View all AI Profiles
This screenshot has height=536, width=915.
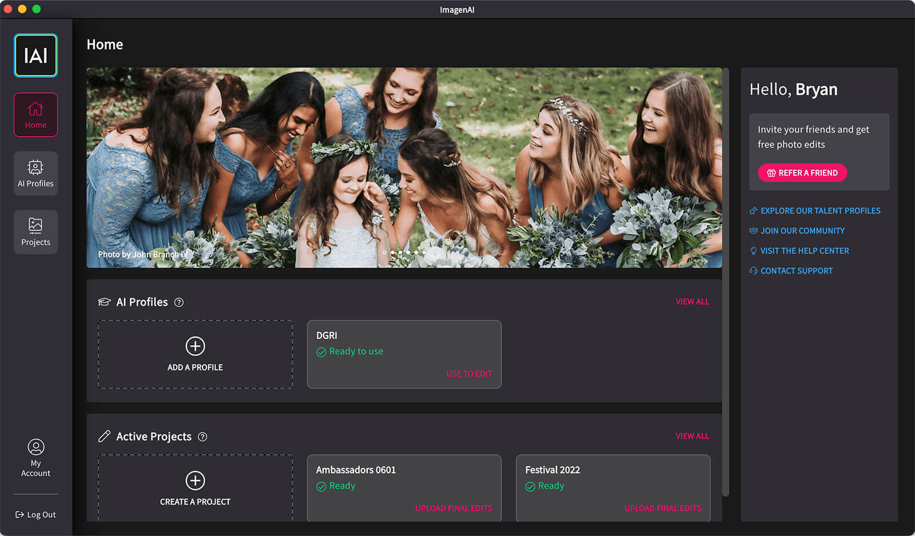[692, 302]
